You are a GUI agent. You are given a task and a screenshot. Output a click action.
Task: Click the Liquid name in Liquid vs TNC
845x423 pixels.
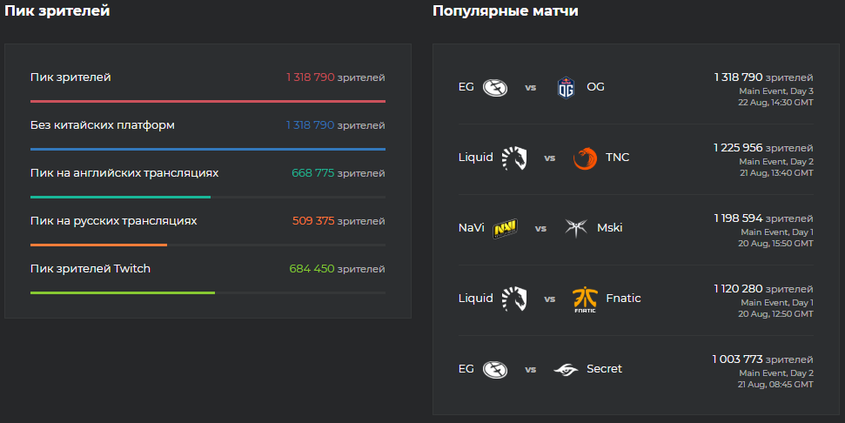[x=476, y=158]
